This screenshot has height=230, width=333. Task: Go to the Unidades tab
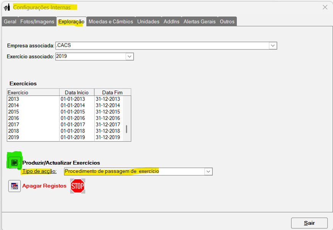(148, 22)
